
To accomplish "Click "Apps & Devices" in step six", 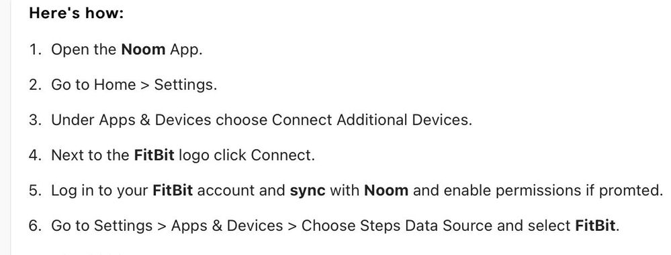I will [227, 226].
